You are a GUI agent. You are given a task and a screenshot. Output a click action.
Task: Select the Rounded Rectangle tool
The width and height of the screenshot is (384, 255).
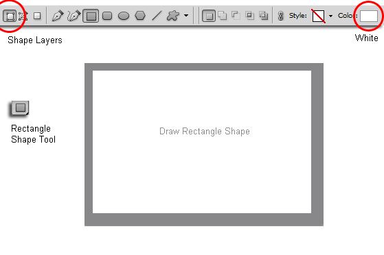[107, 16]
